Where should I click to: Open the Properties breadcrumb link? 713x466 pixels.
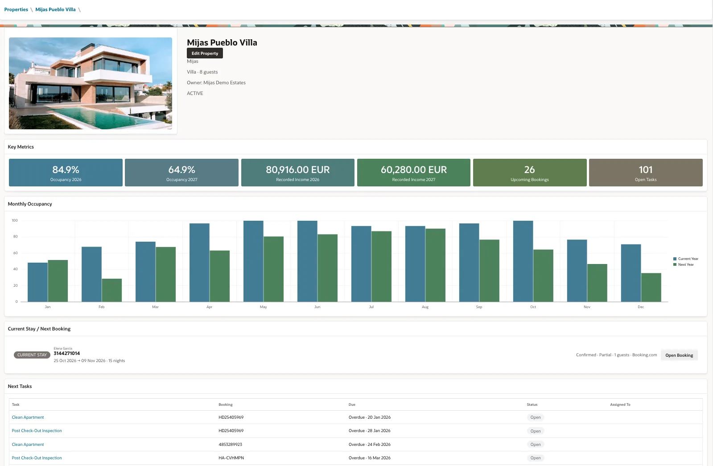click(16, 9)
